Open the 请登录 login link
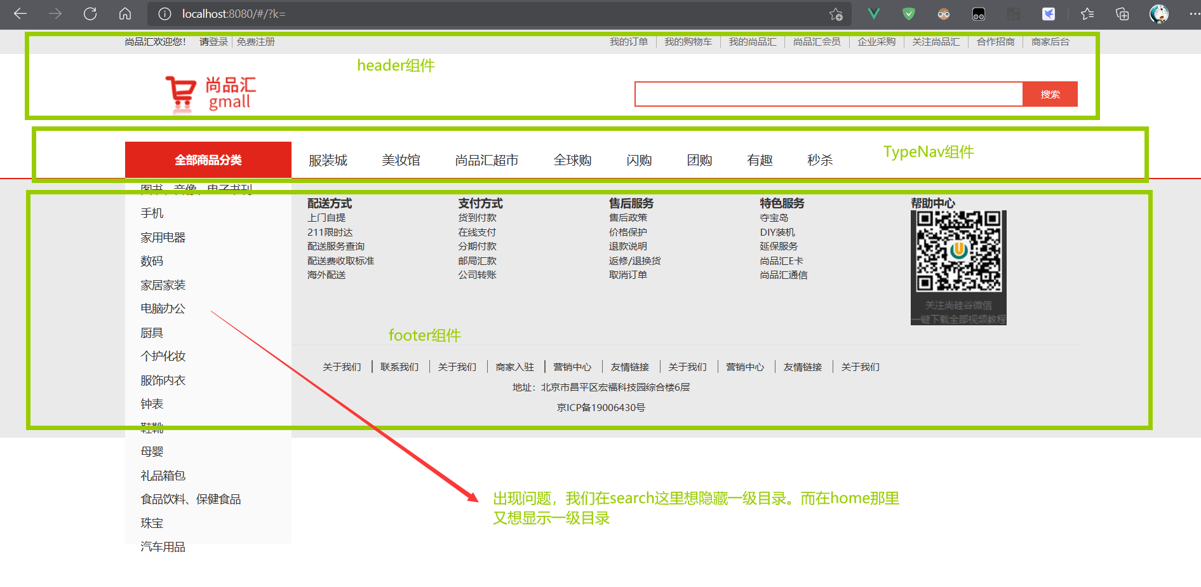 [213, 41]
